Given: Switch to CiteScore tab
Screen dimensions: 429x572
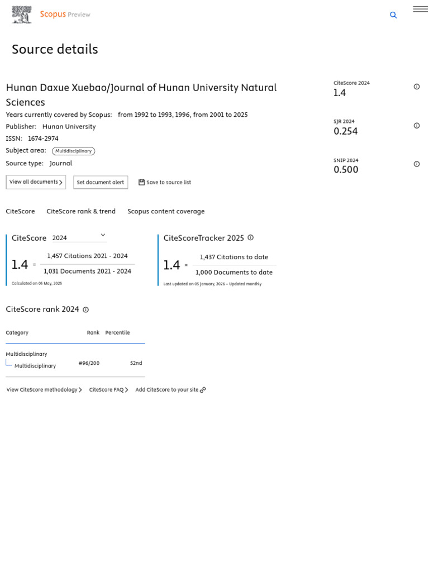Looking at the screenshot, I should coord(20,211).
